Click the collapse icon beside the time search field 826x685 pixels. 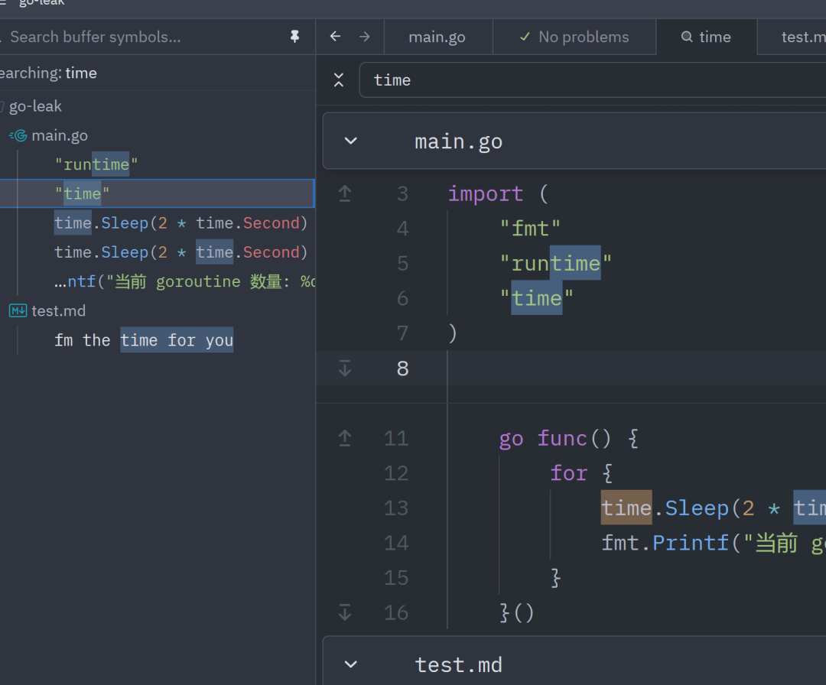pos(339,80)
